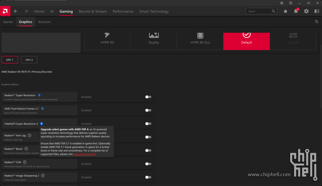Enable Radeon Chill toggle
Image resolution: width=322 pixels, height=186 pixels.
(148, 164)
